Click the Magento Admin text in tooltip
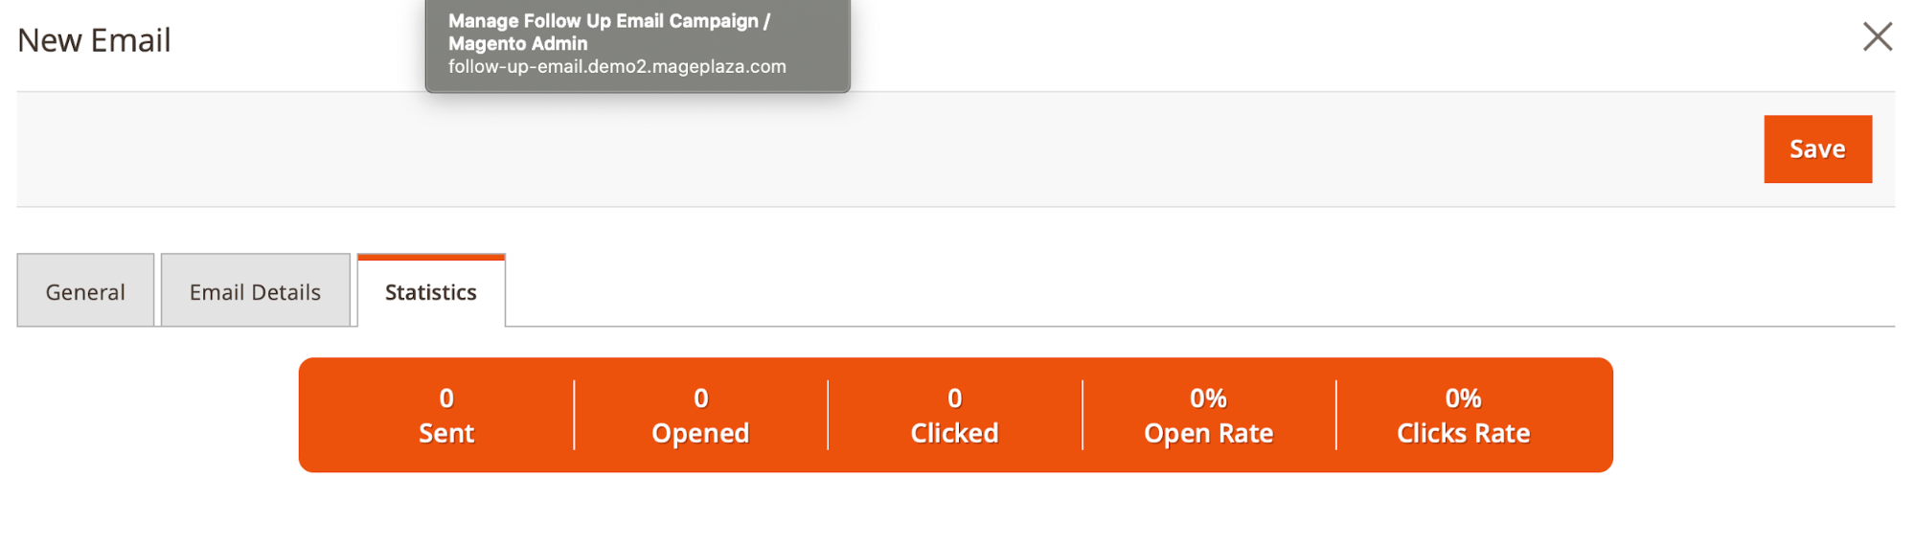1915x546 pixels. click(x=517, y=44)
